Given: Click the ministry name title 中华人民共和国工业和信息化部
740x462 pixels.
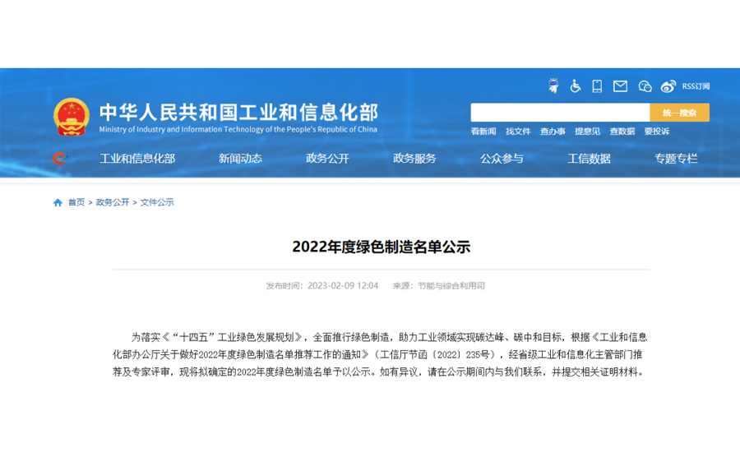Looking at the screenshot, I should (x=238, y=113).
